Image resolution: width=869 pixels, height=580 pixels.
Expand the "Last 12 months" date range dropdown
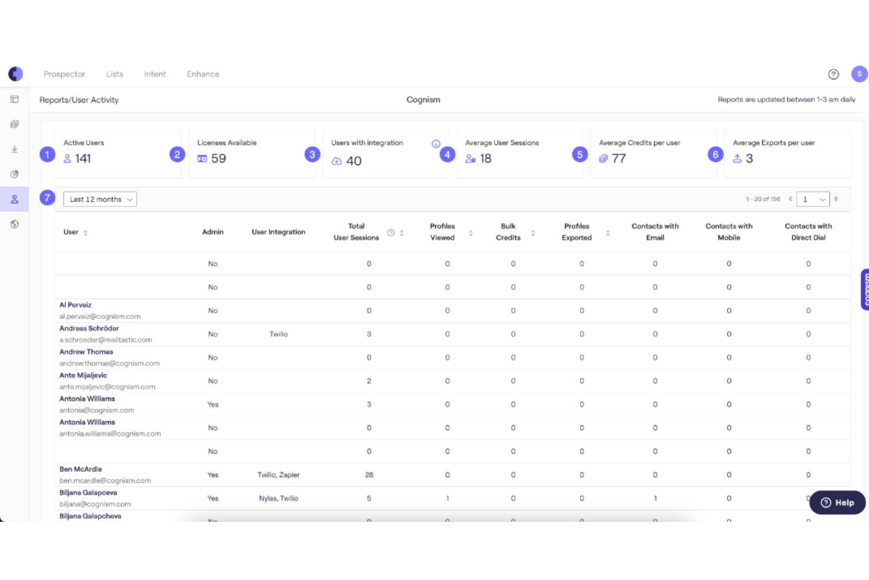(x=100, y=199)
